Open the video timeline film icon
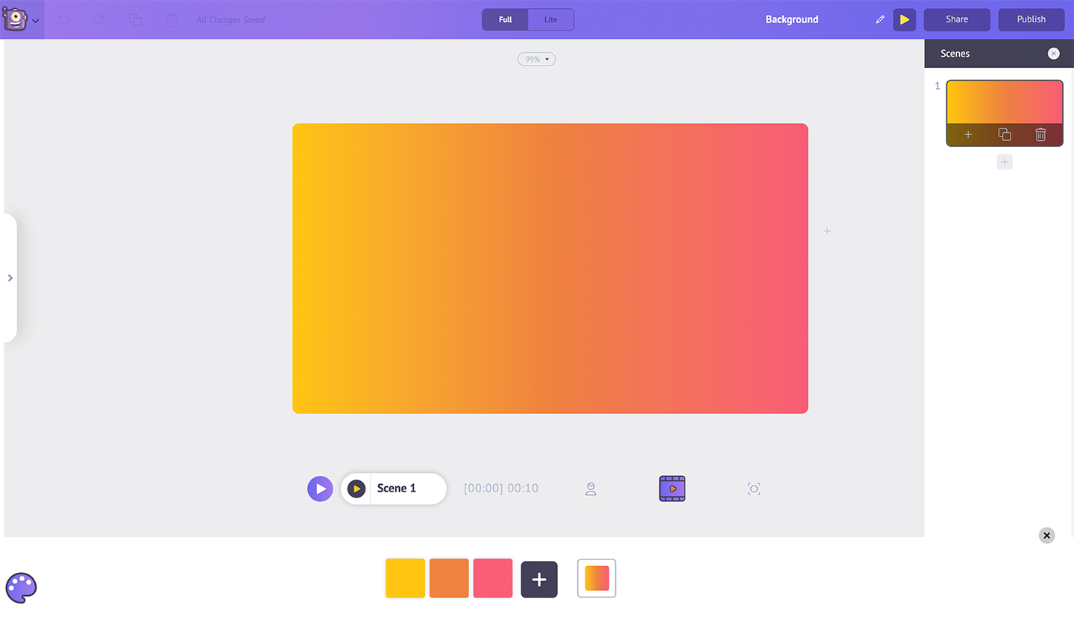The width and height of the screenshot is (1074, 634). point(672,489)
